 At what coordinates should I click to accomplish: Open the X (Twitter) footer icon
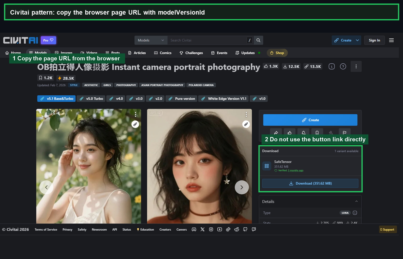click(x=203, y=229)
